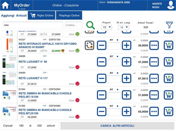Open the filter funnel icon
Image resolution: width=176 pixels, height=131 pixels.
click(169, 25)
